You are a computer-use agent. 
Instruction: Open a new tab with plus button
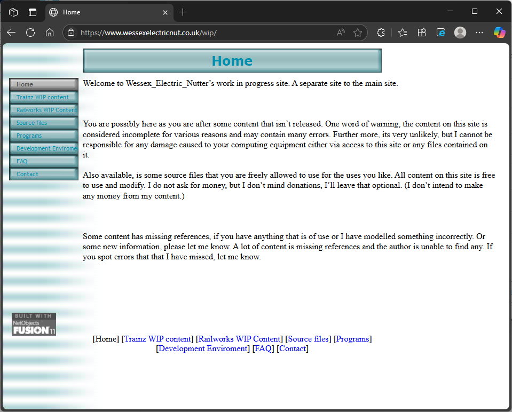183,12
